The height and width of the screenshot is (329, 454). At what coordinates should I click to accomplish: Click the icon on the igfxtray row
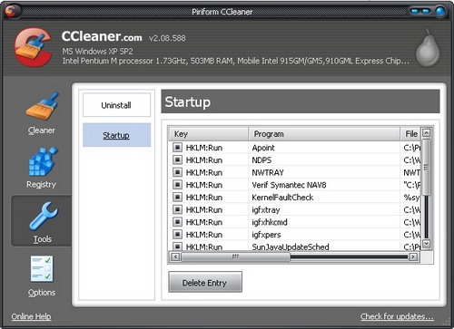click(x=177, y=209)
